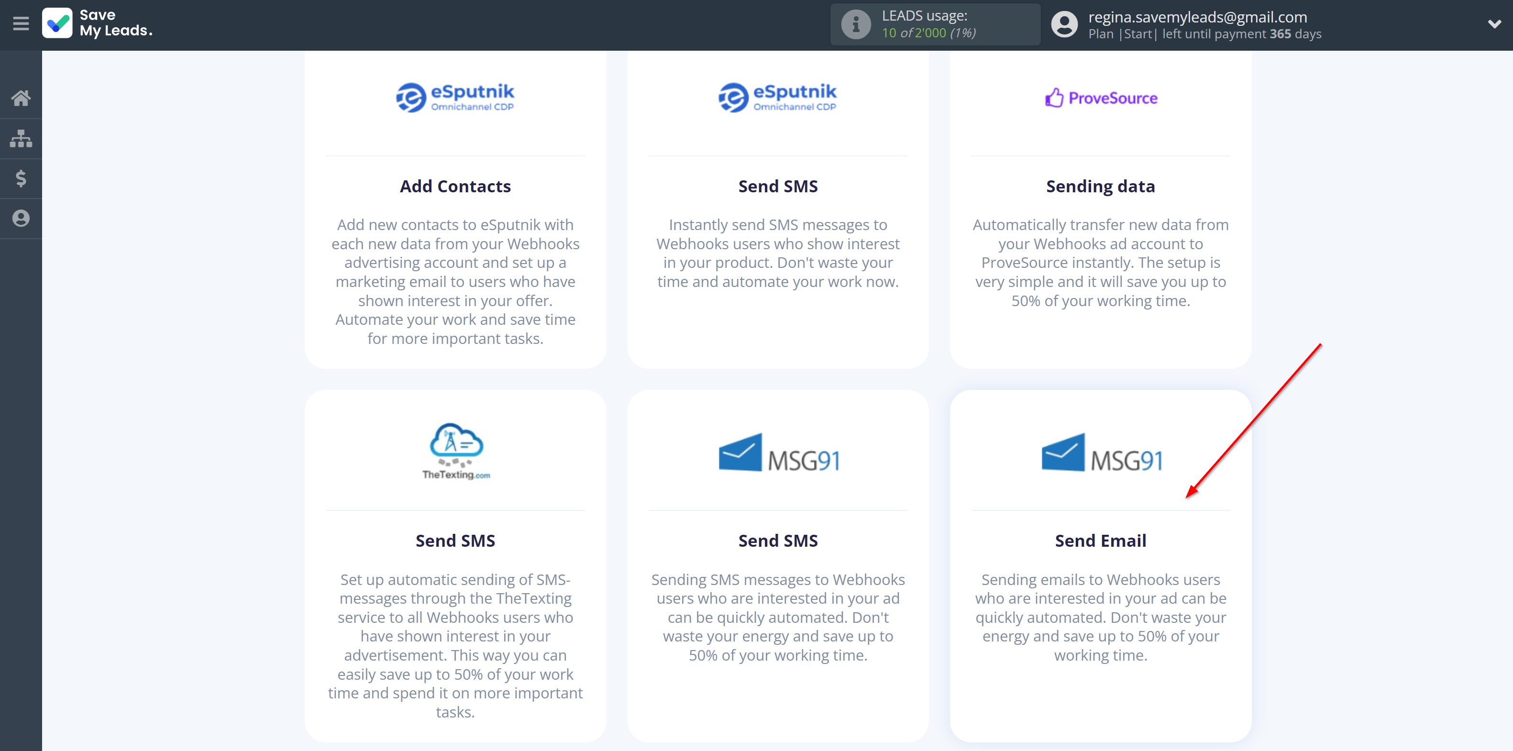Select eSputnik Send SMS title

click(x=778, y=186)
